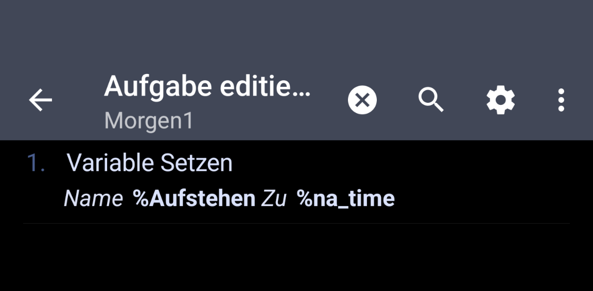Select the %Aufstehen variable name
The height and width of the screenshot is (291, 593).
click(x=194, y=198)
